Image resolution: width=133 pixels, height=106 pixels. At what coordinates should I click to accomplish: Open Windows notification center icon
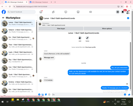click(x=130, y=102)
